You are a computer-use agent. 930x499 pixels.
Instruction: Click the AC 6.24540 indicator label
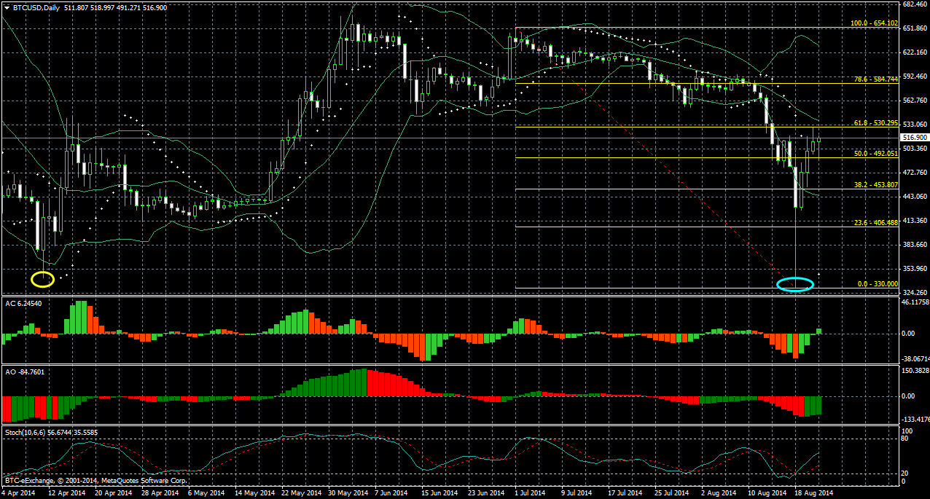point(23,302)
